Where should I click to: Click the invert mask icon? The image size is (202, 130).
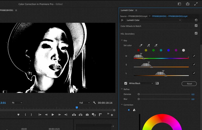[x=157, y=83]
